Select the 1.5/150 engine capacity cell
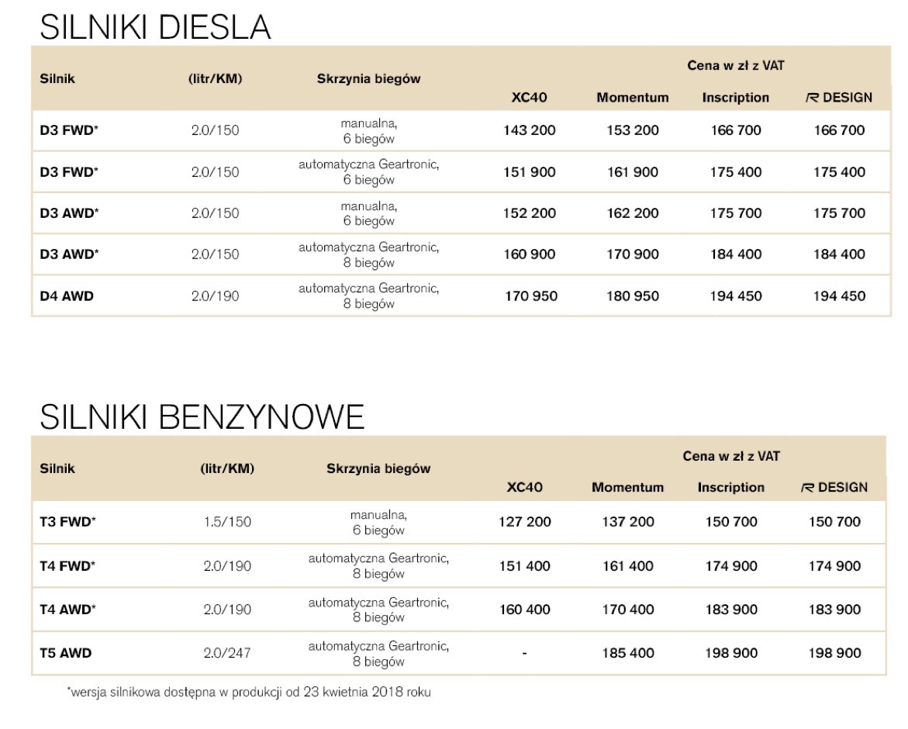Image resolution: width=908 pixels, height=729 pixels. click(227, 522)
